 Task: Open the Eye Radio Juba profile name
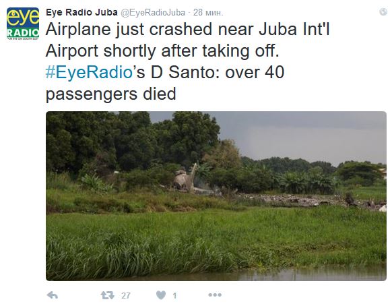[81, 12]
